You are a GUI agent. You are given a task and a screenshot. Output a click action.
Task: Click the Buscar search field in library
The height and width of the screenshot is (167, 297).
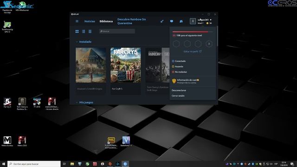[117, 31]
